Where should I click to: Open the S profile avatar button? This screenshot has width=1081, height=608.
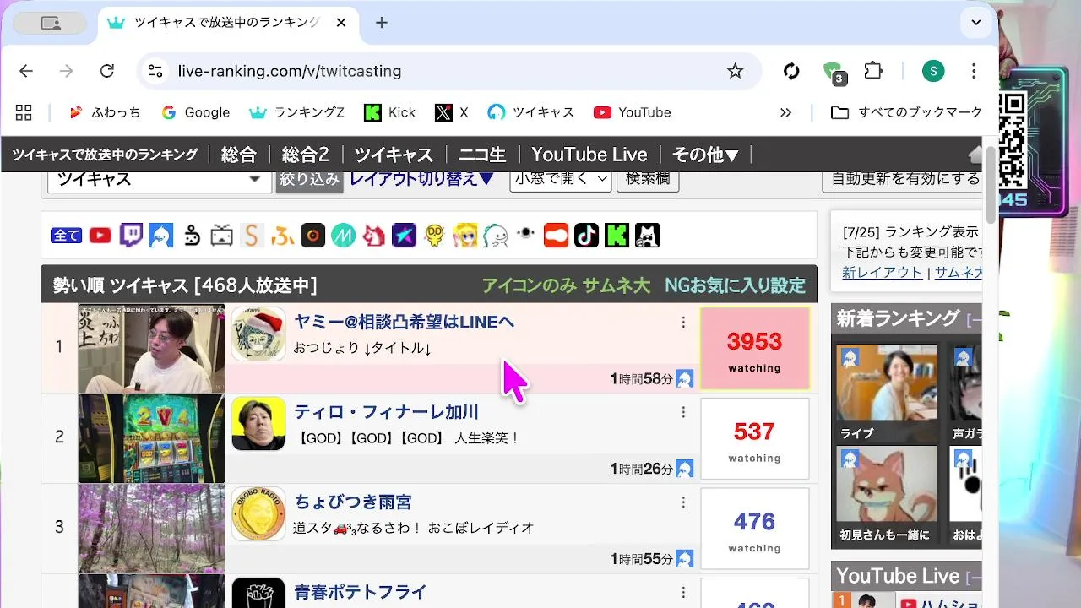click(932, 71)
